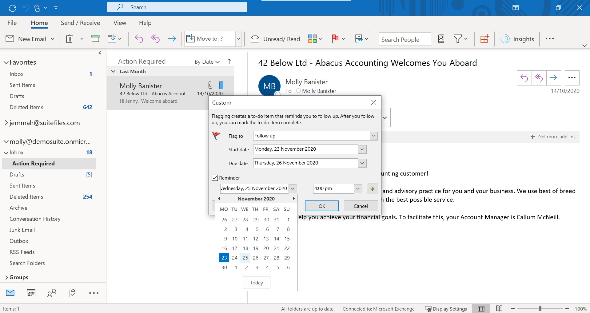Click the zoom slider handle
This screenshot has height=313, width=590.
click(540, 309)
